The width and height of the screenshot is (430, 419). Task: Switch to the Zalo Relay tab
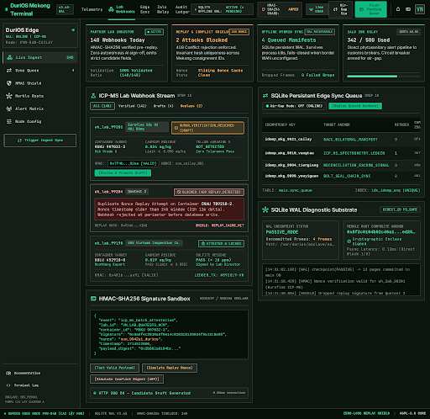point(163,9)
